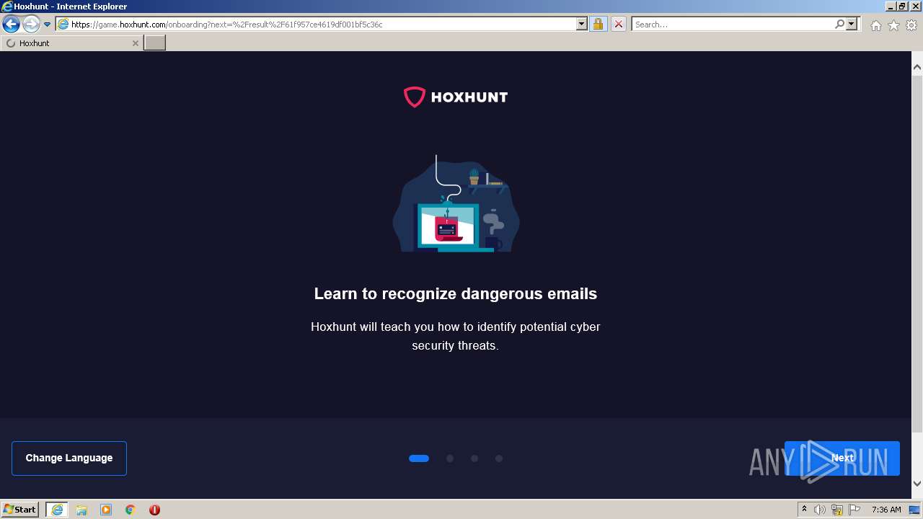This screenshot has width=923, height=519.
Task: Click the red Opera taskbar icon
Action: click(154, 510)
